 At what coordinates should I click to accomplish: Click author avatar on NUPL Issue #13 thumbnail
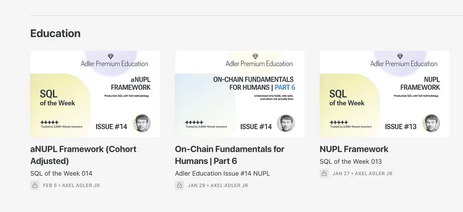431,123
